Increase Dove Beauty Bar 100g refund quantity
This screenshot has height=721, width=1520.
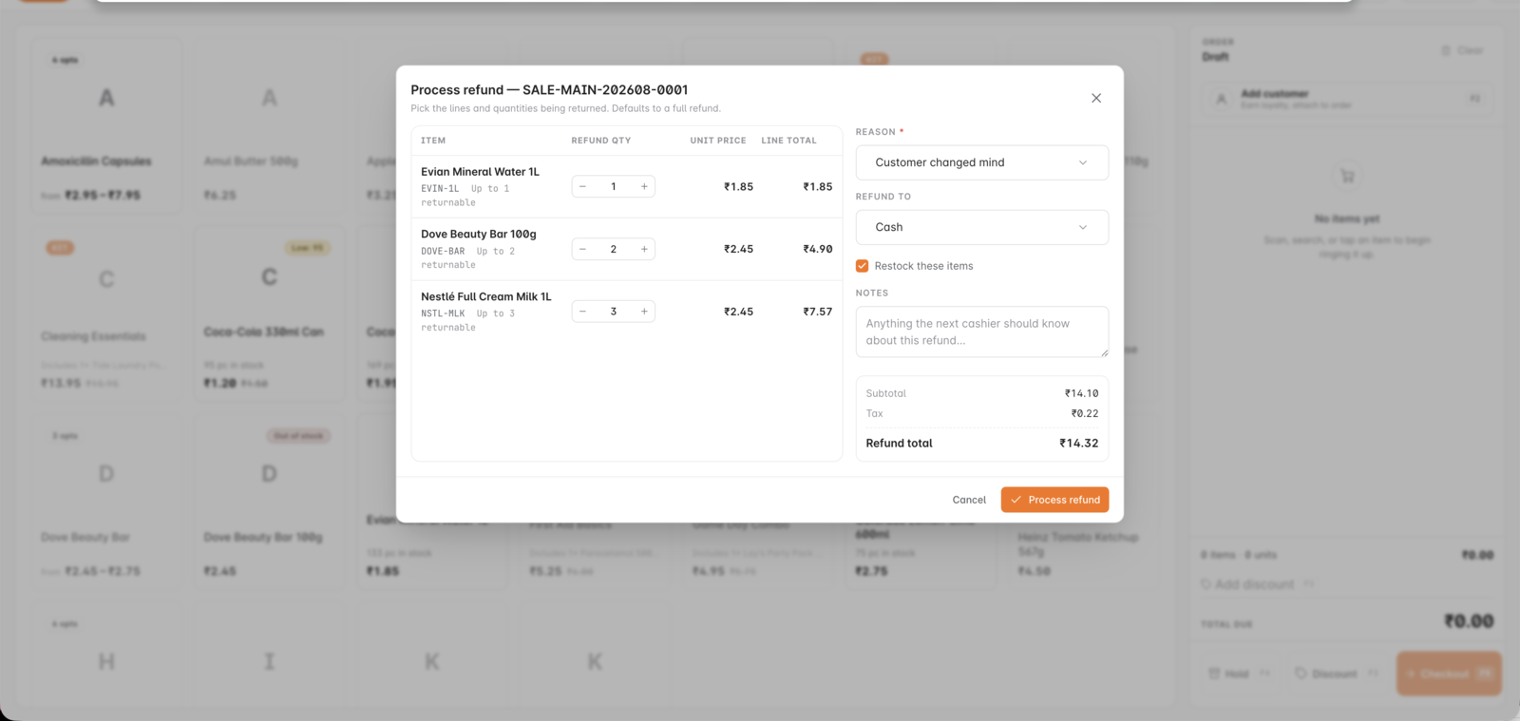point(644,249)
